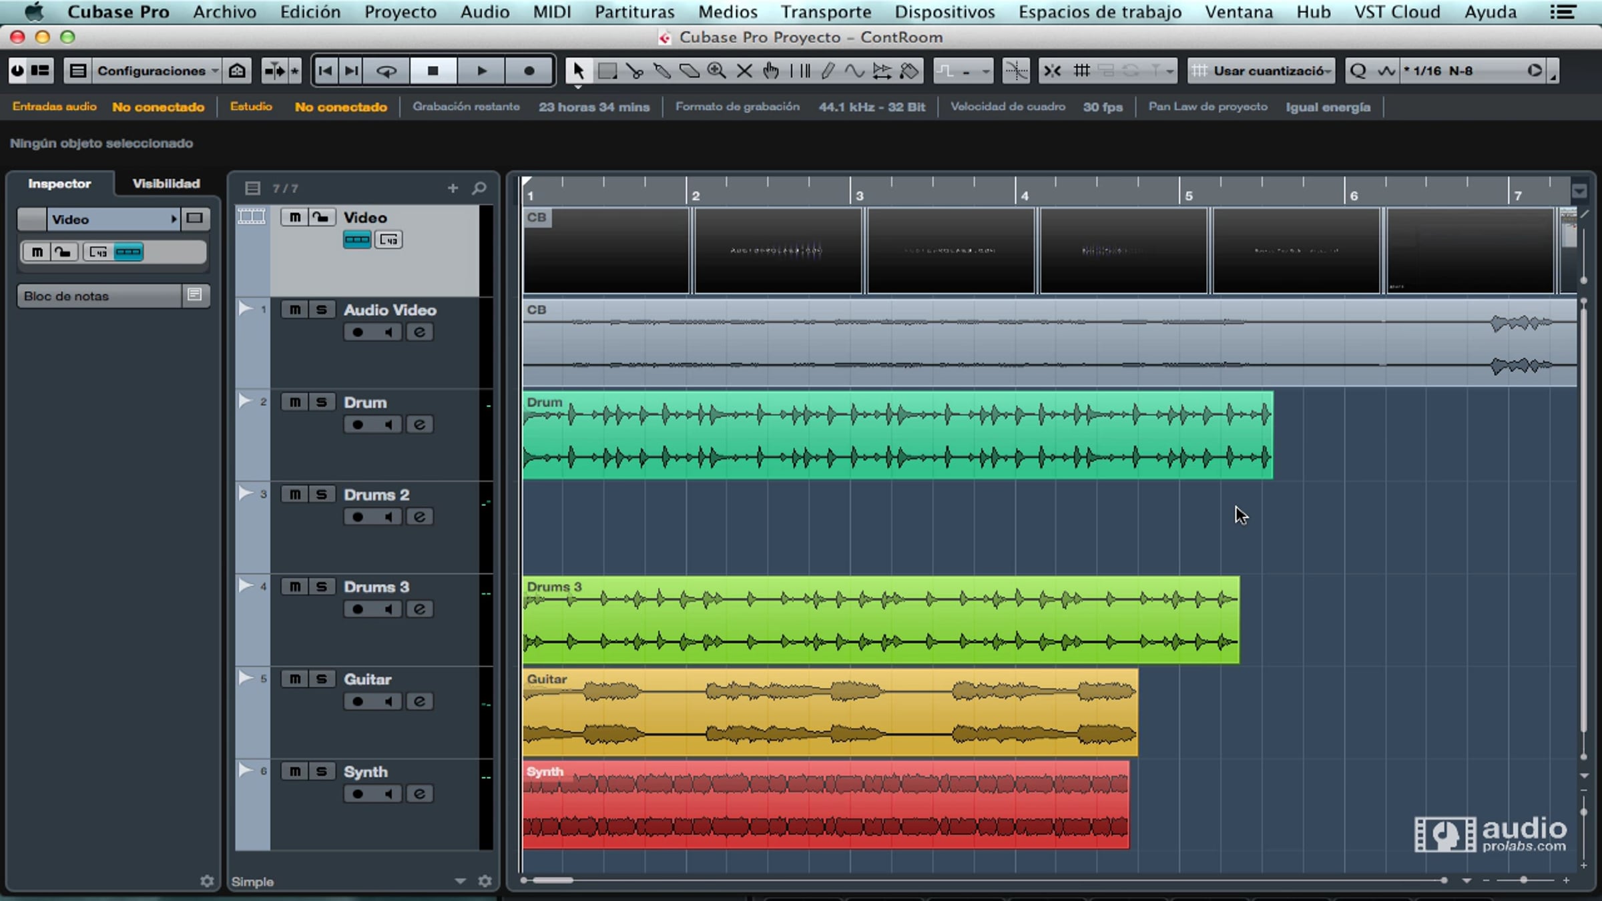This screenshot has height=901, width=1602.
Task: Select the Mute X tool
Action: (744, 71)
